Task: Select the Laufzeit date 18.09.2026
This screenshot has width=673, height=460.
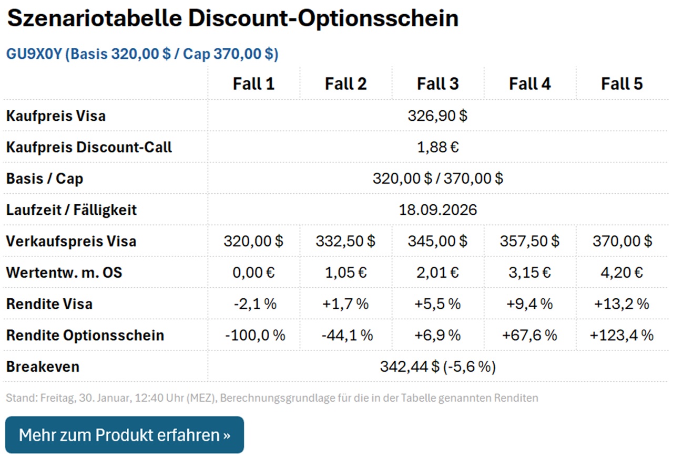Action: [438, 210]
